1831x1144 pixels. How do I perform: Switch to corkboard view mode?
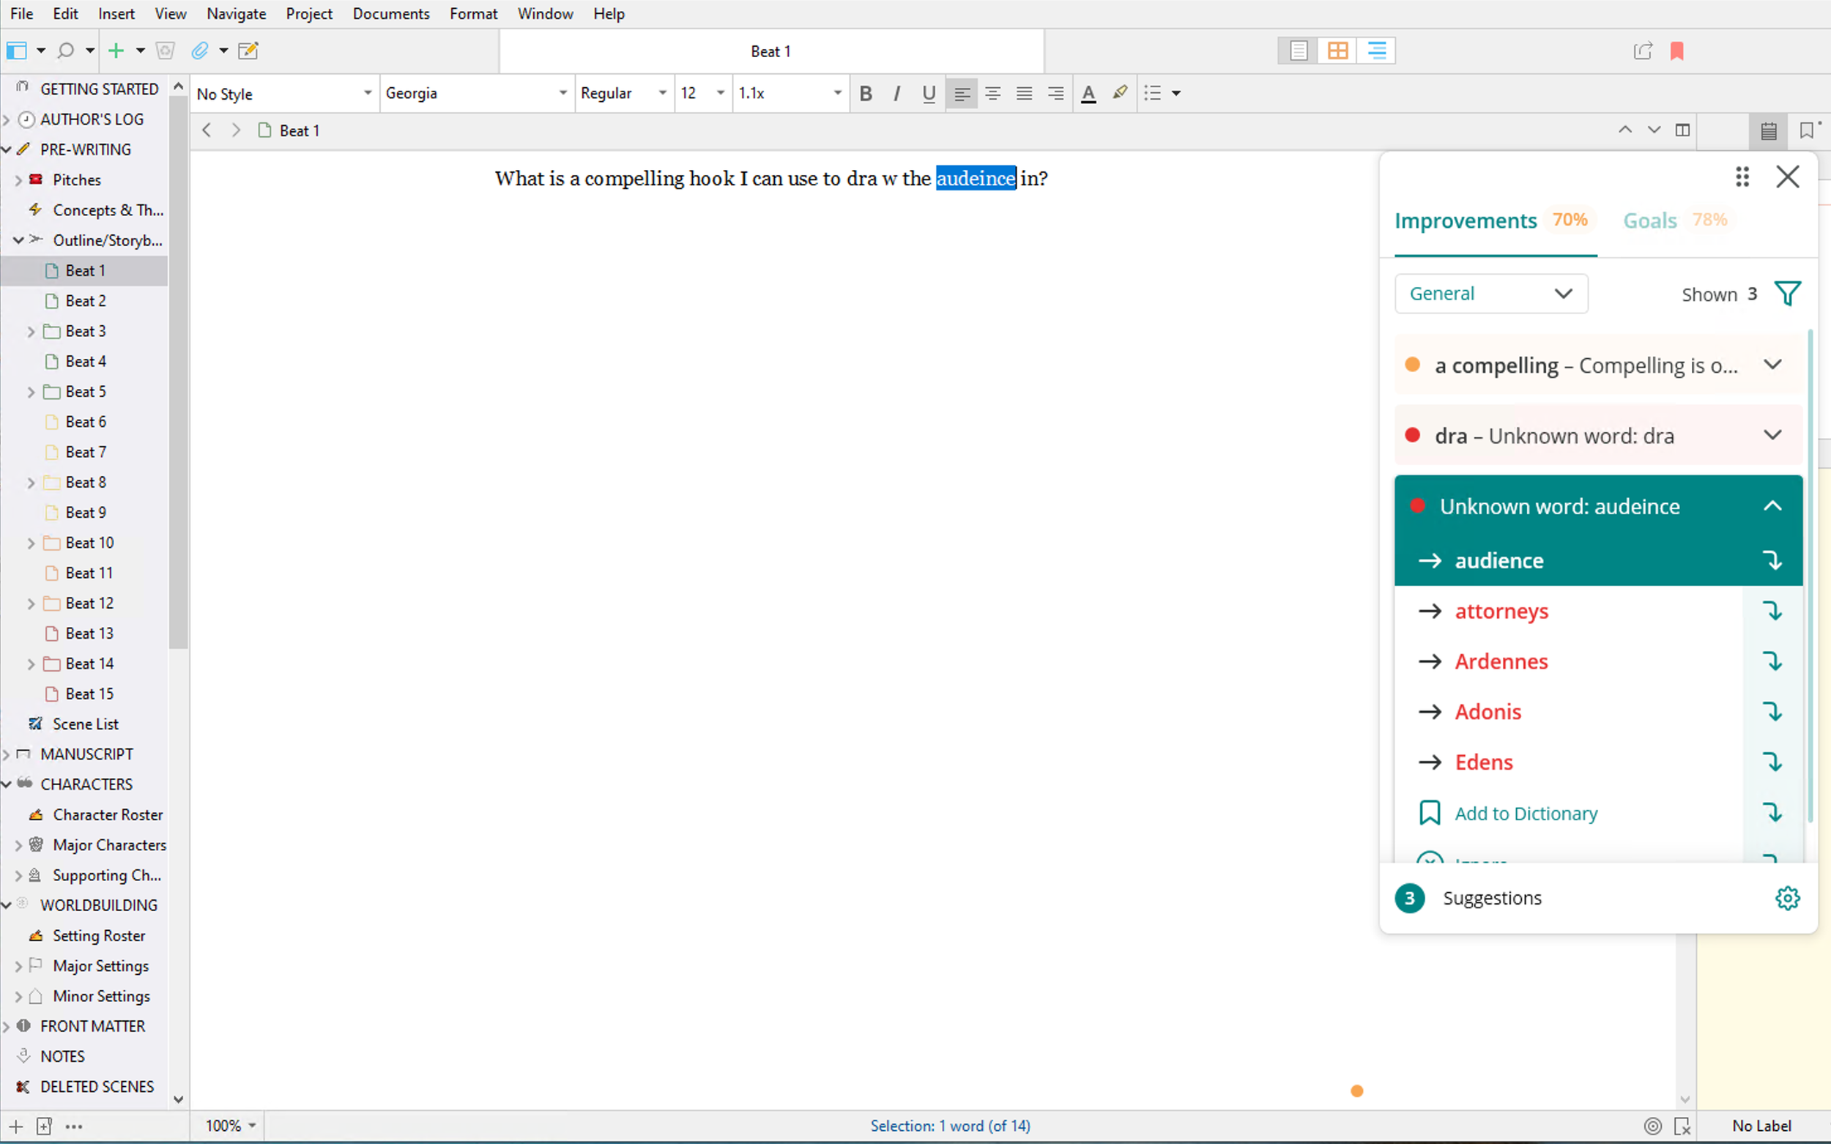(1336, 50)
